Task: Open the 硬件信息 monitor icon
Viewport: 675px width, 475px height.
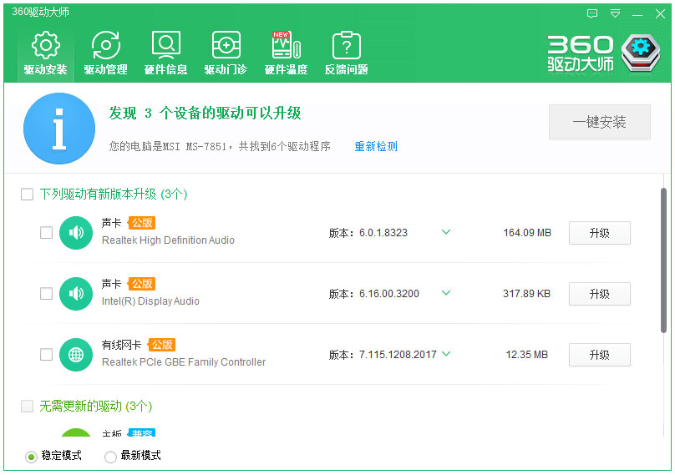Action: [165, 45]
